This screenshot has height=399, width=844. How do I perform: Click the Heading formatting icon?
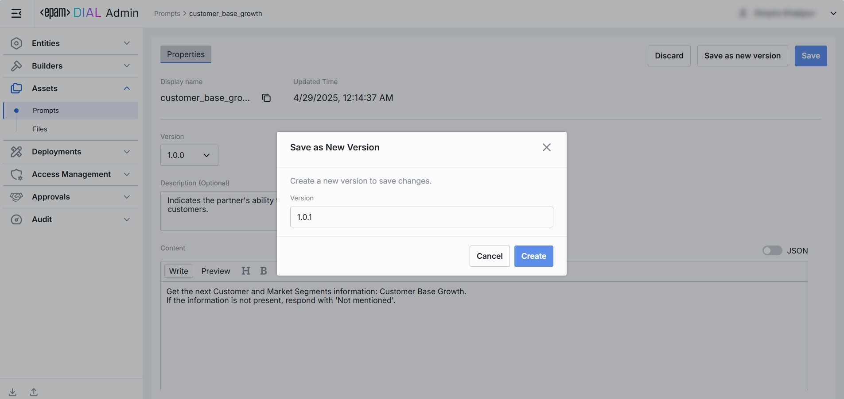pyautogui.click(x=246, y=271)
